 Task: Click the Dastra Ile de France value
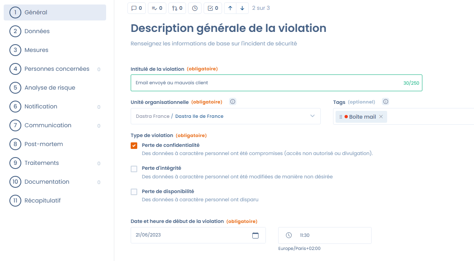pyautogui.click(x=199, y=116)
